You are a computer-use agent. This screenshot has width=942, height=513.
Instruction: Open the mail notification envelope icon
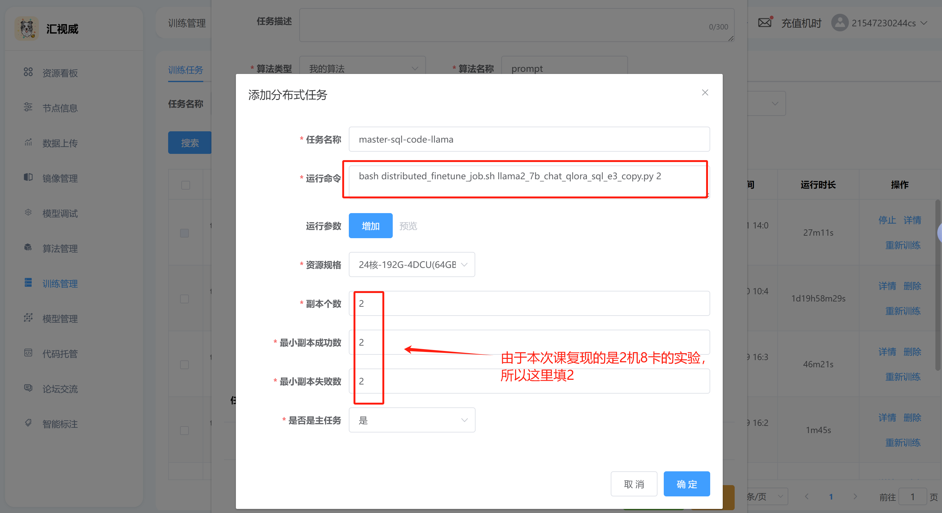pyautogui.click(x=765, y=23)
